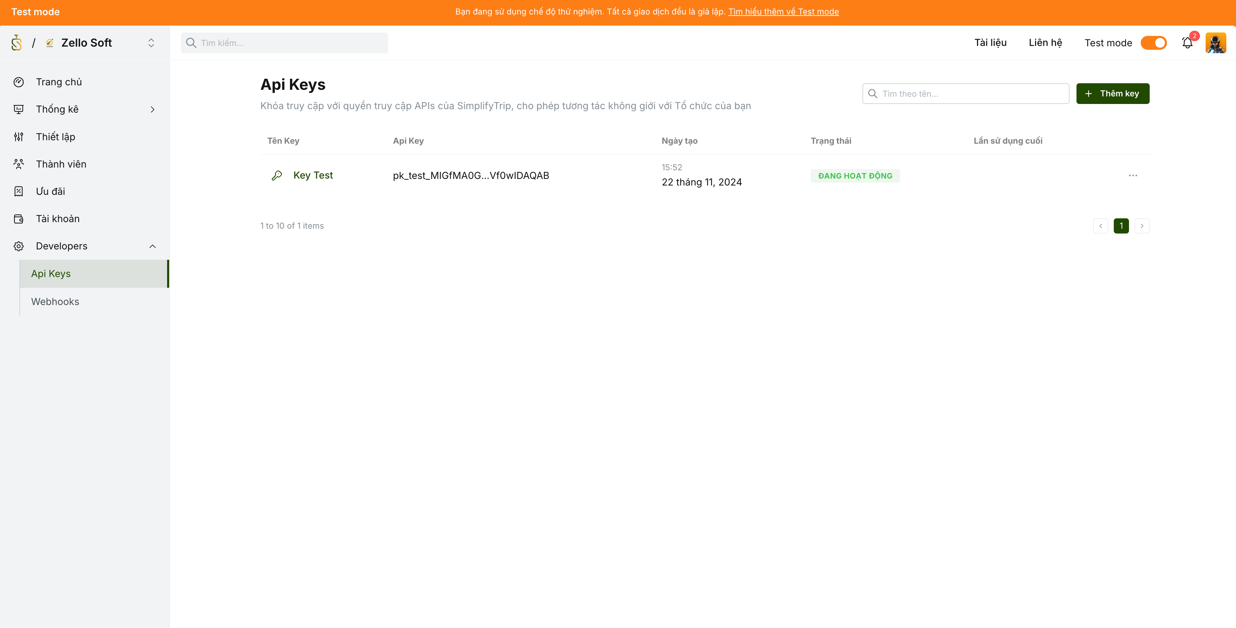Open Tìm hiểu thêm về Test mode link

pos(783,11)
